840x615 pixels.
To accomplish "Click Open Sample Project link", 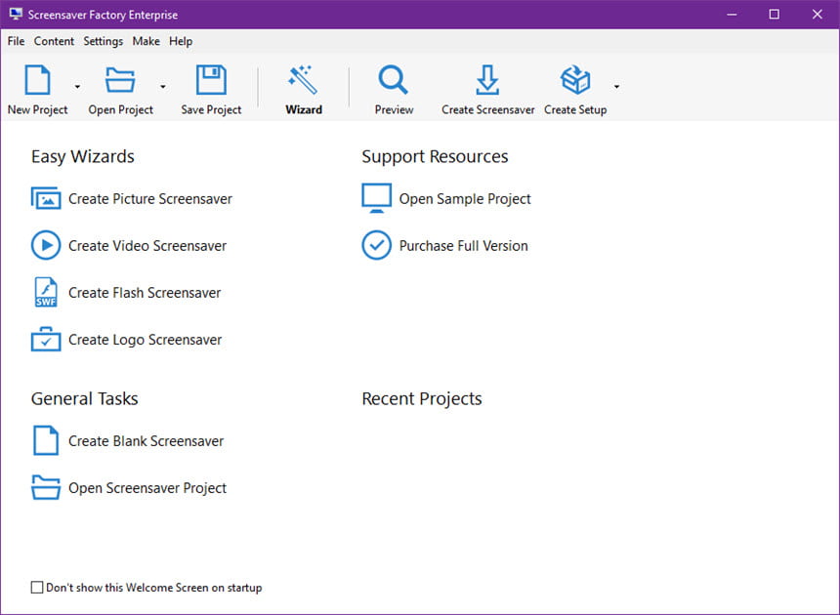I will tap(465, 198).
